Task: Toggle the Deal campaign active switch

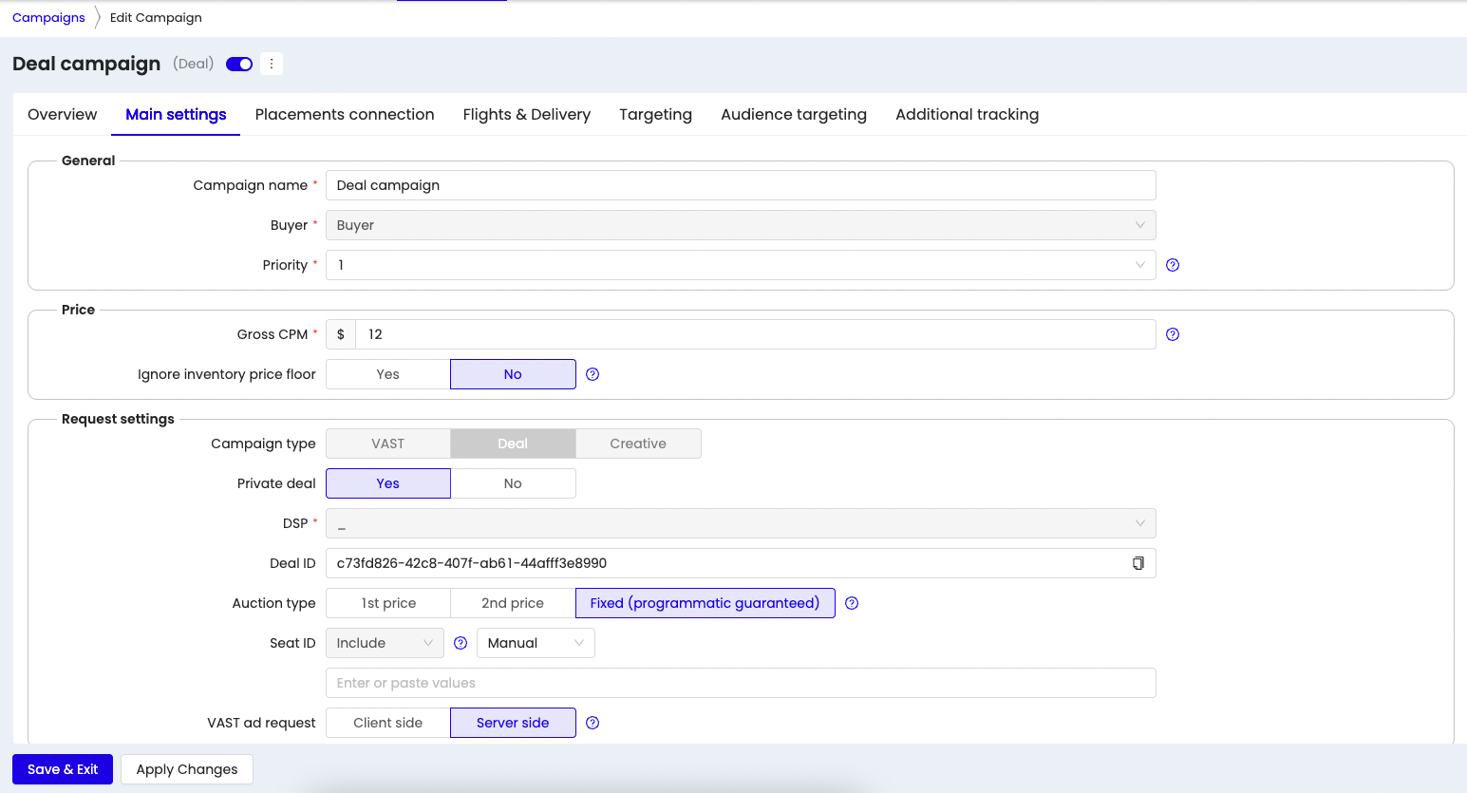Action: pyautogui.click(x=239, y=64)
